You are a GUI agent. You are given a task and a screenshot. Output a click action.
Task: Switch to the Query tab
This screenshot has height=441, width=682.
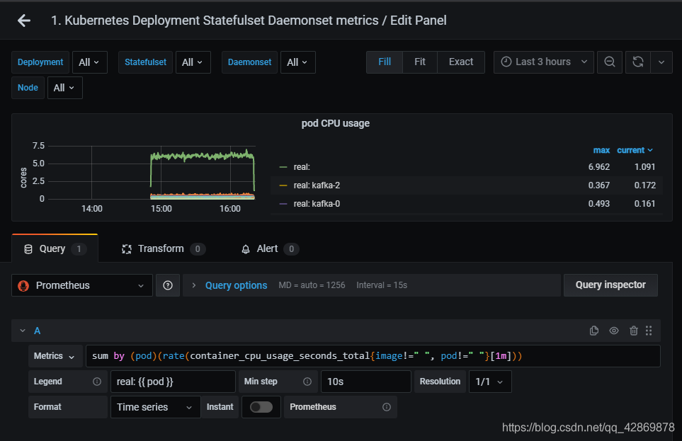(55, 248)
